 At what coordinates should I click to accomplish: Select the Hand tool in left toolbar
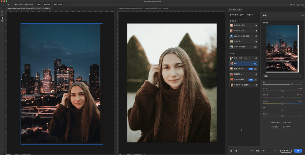point(2,18)
